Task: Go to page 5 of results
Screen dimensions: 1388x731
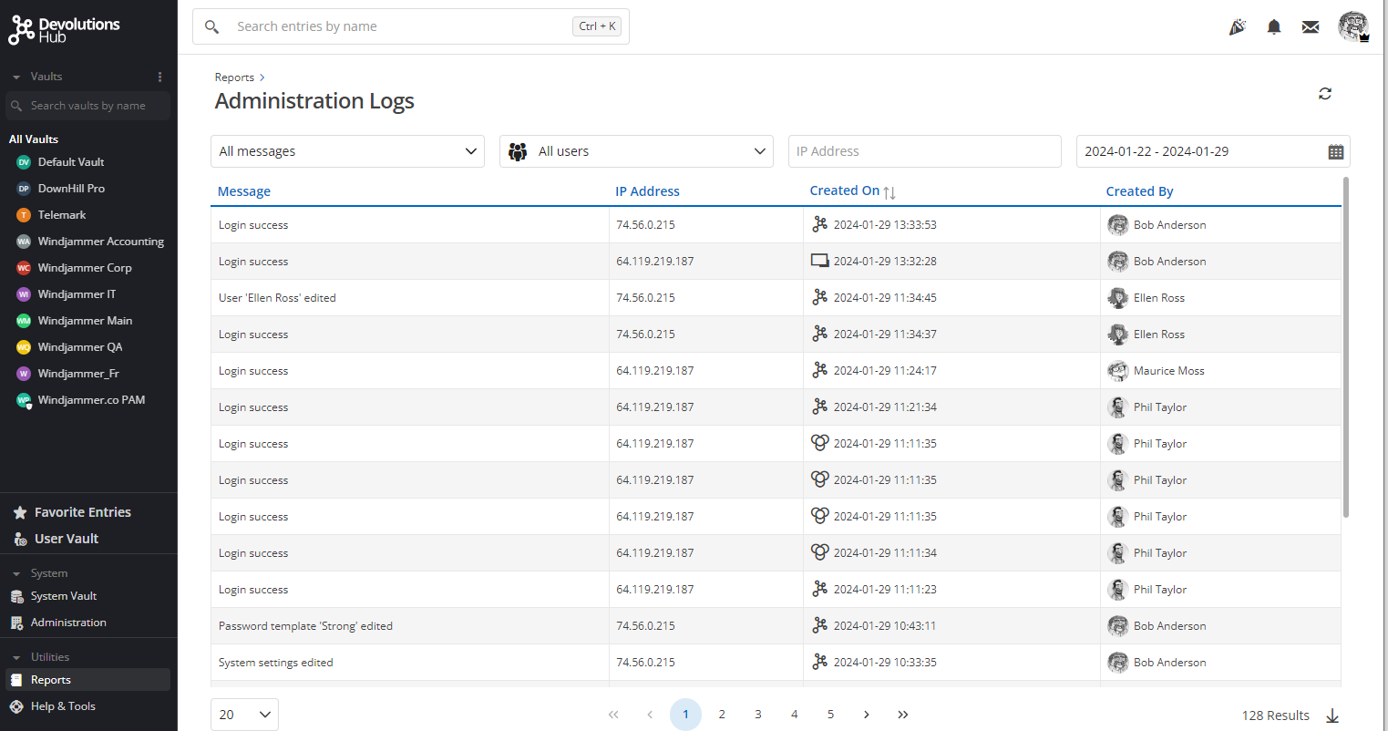Action: click(830, 715)
